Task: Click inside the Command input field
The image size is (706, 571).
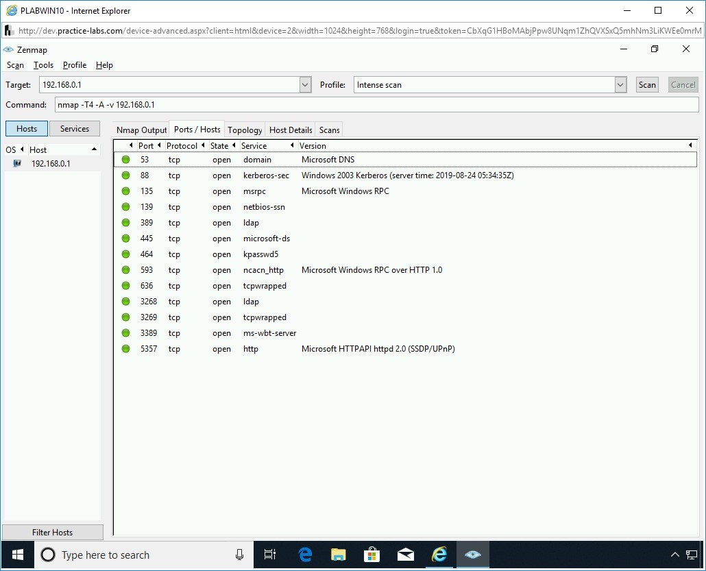Action: (x=274, y=104)
